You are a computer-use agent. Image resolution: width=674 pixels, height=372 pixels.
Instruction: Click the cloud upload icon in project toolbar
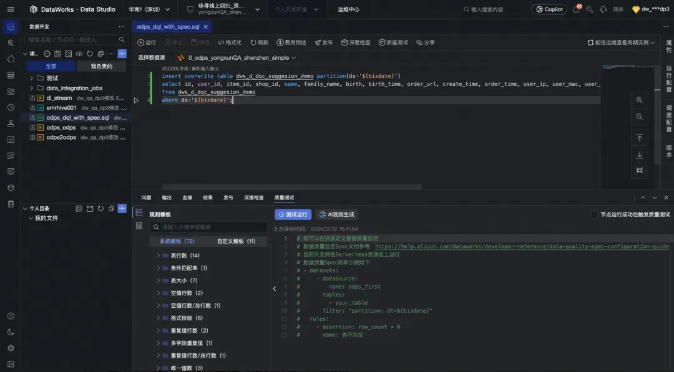(x=79, y=54)
